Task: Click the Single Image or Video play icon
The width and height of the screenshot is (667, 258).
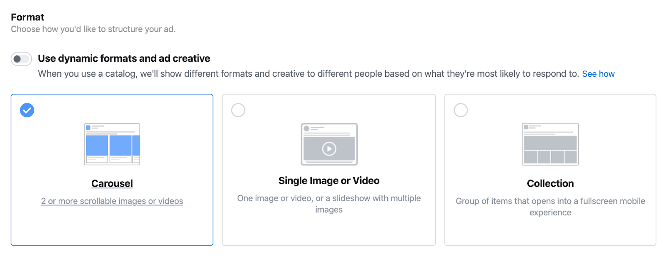Action: point(329,149)
